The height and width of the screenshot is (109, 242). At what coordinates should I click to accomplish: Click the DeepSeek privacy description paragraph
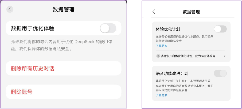pos(61,45)
